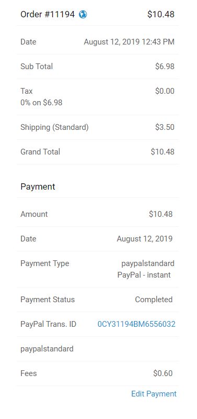Click the globe icon beside Order #11194

tap(83, 14)
